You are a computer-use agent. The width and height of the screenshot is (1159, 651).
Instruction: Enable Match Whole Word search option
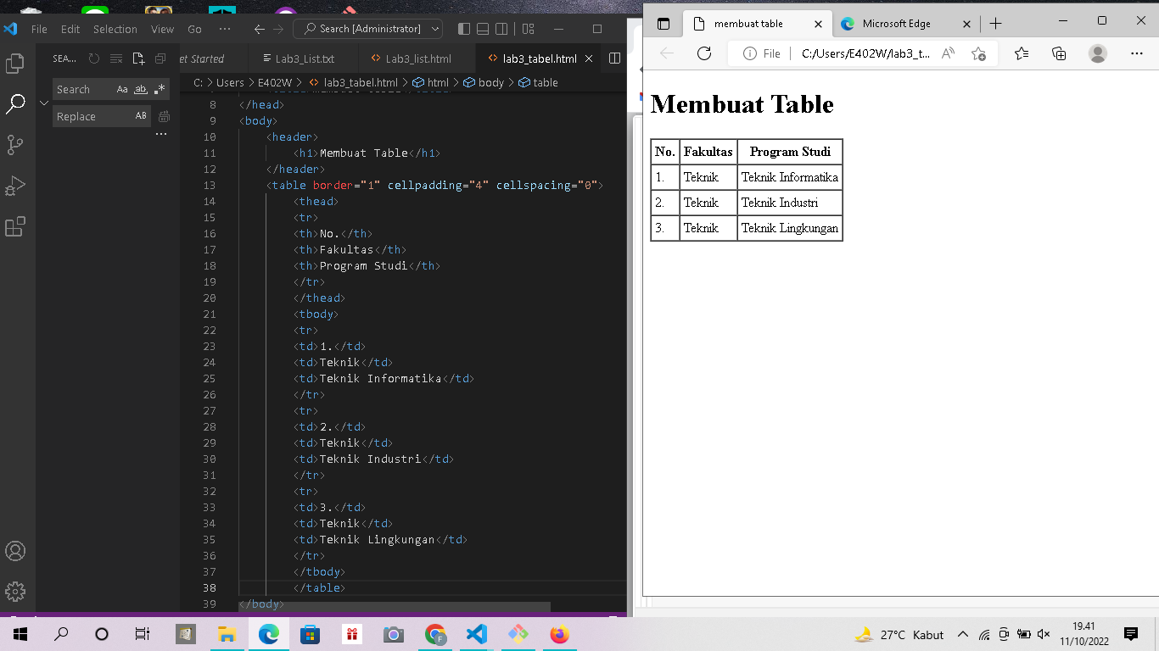point(141,88)
